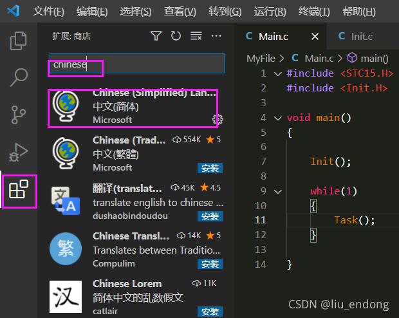Screen dimensions: 399x318
Task: Click the Chinese (Traditional) globe icon
Action: 66,153
